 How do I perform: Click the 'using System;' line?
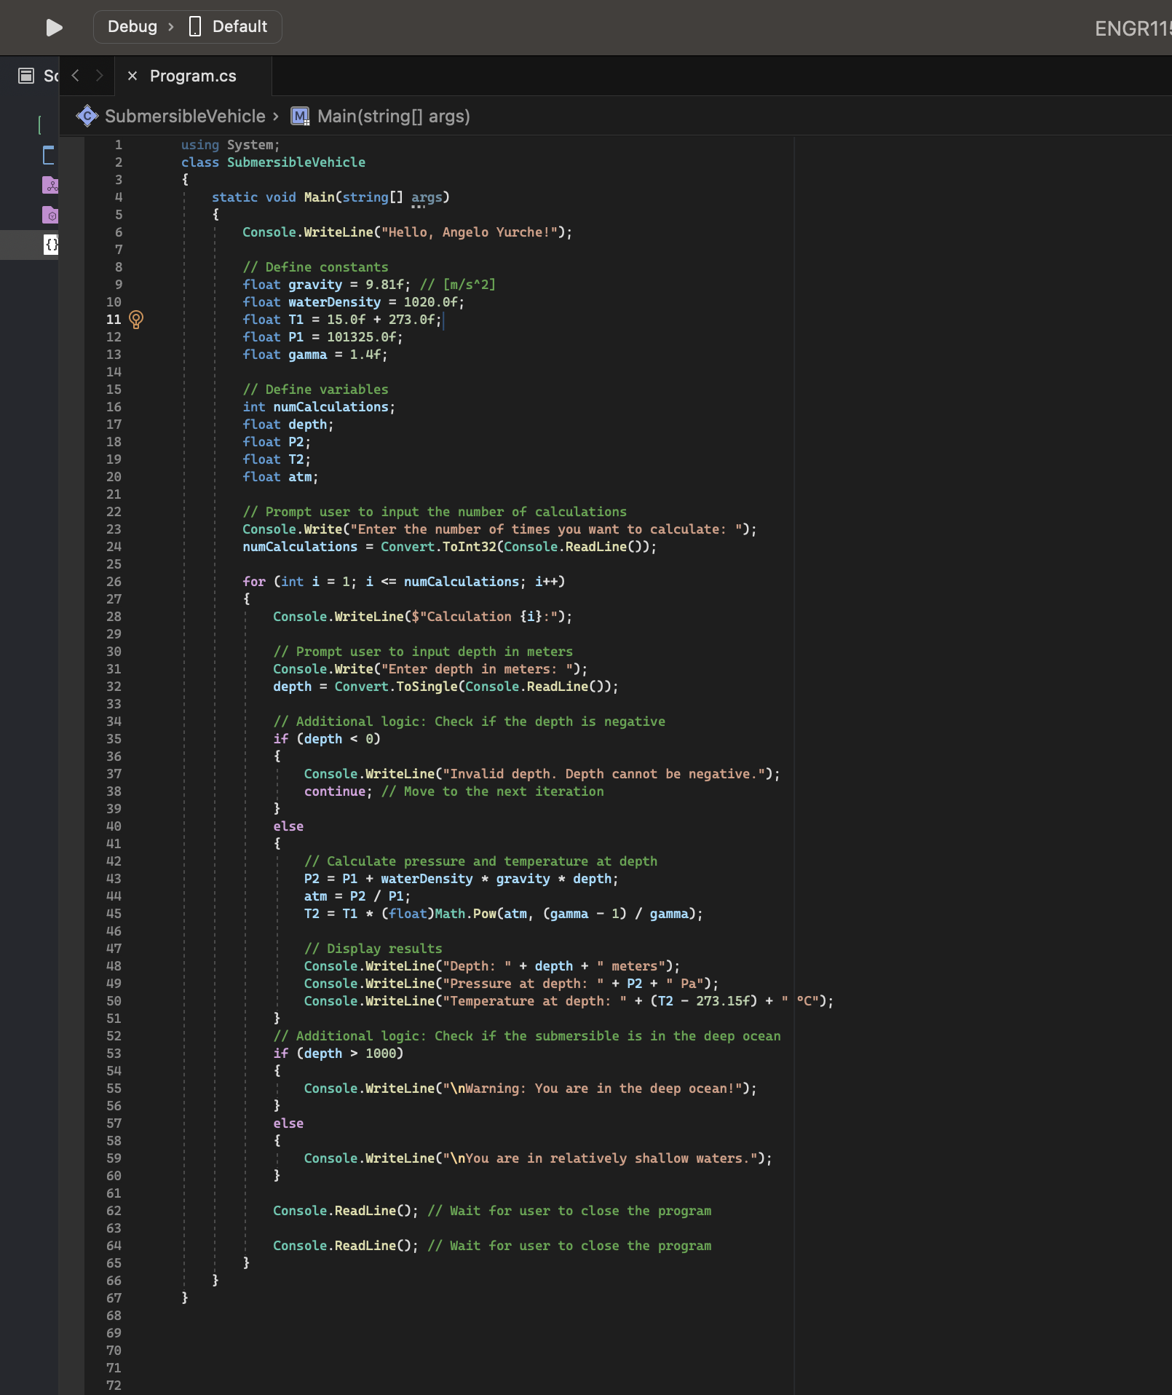click(230, 145)
